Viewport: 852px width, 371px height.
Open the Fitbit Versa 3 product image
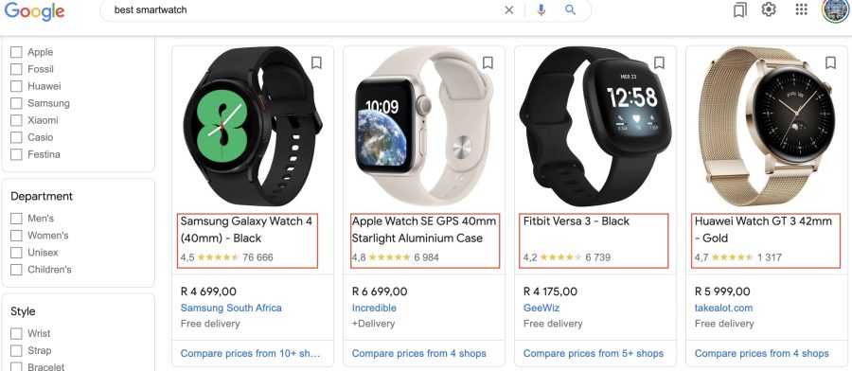point(595,127)
